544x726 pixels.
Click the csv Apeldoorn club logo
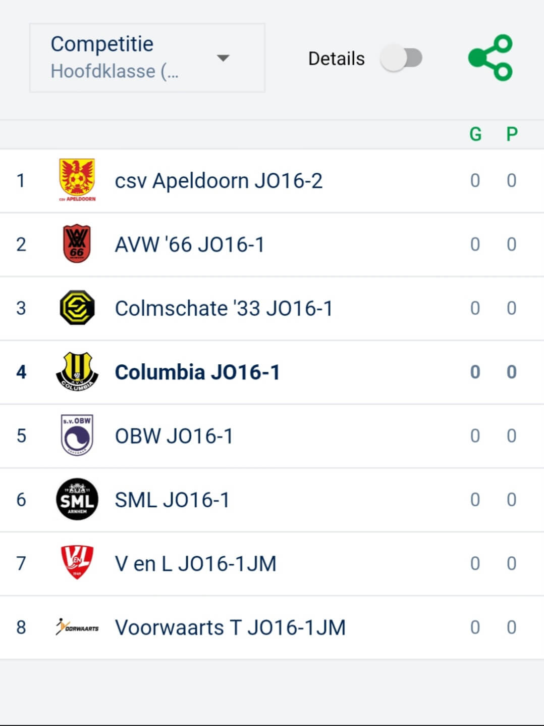point(77,180)
